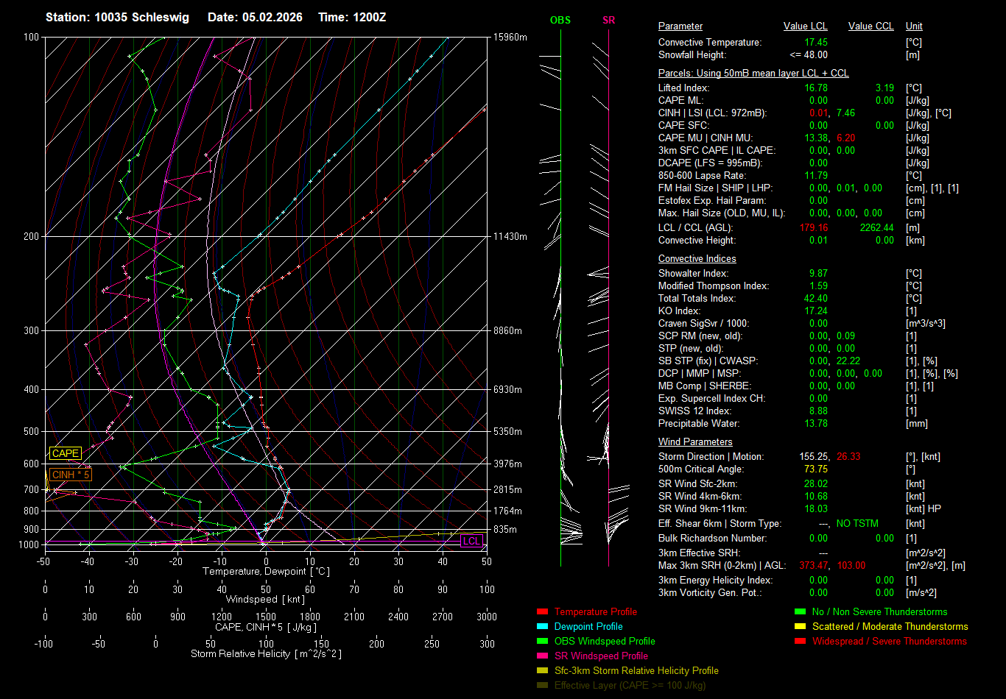The height and width of the screenshot is (699, 1006).
Task: Click the magenta SR Windspeed Profile swatch
Action: tap(543, 656)
